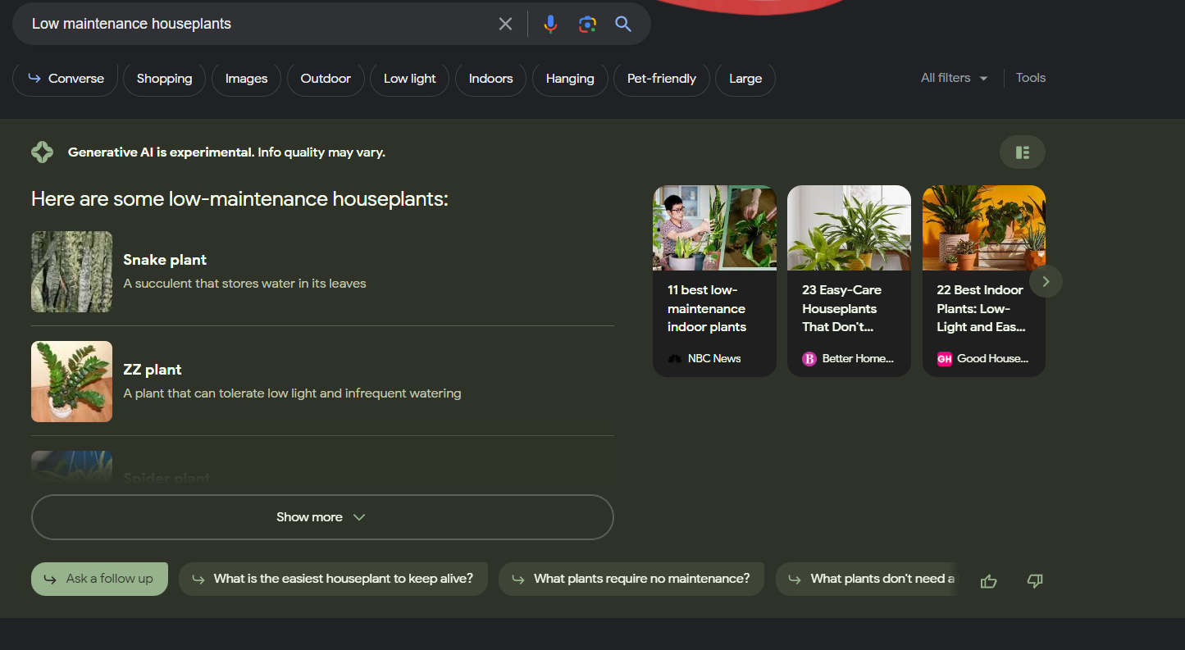The image size is (1185, 650).
Task: Select the Pet-friendly filter chip
Action: [662, 79]
